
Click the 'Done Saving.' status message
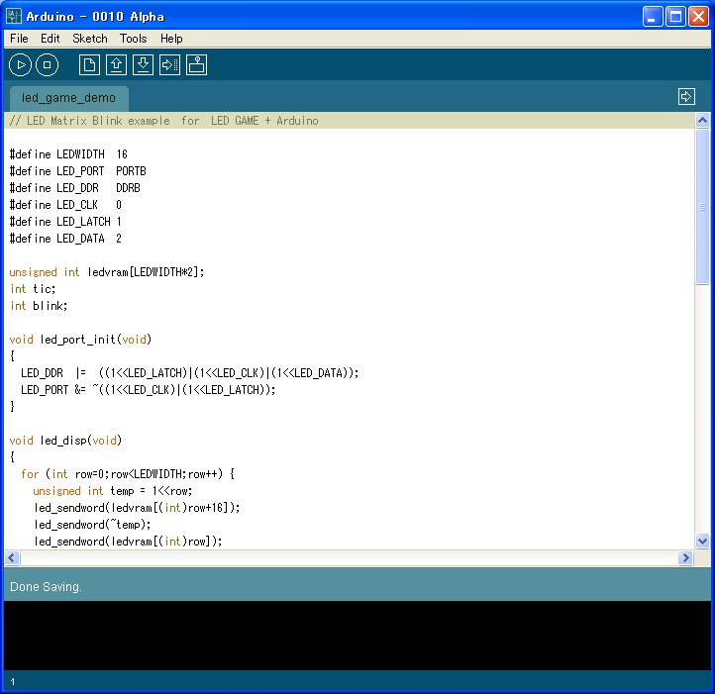(47, 587)
